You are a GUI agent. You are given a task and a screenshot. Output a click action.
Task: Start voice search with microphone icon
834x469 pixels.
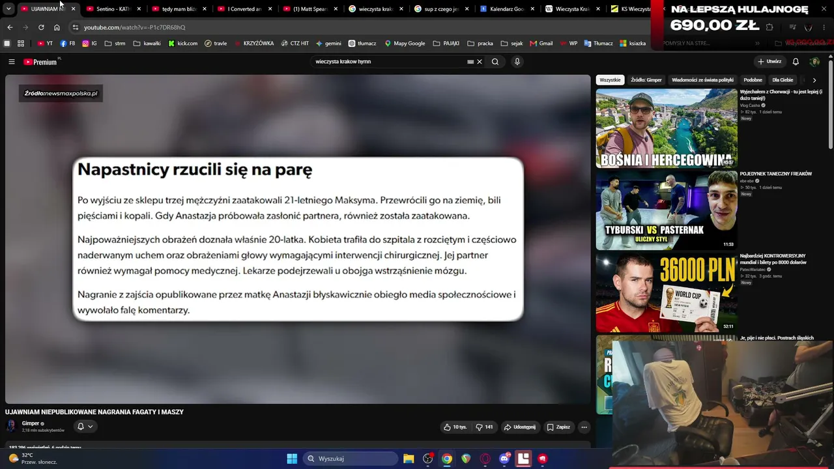pos(517,62)
